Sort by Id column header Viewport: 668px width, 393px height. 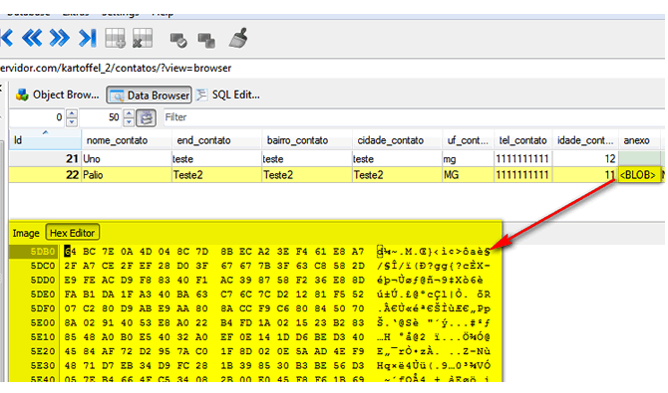45,140
